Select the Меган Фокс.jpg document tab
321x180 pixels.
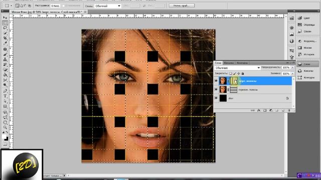tap(46, 12)
